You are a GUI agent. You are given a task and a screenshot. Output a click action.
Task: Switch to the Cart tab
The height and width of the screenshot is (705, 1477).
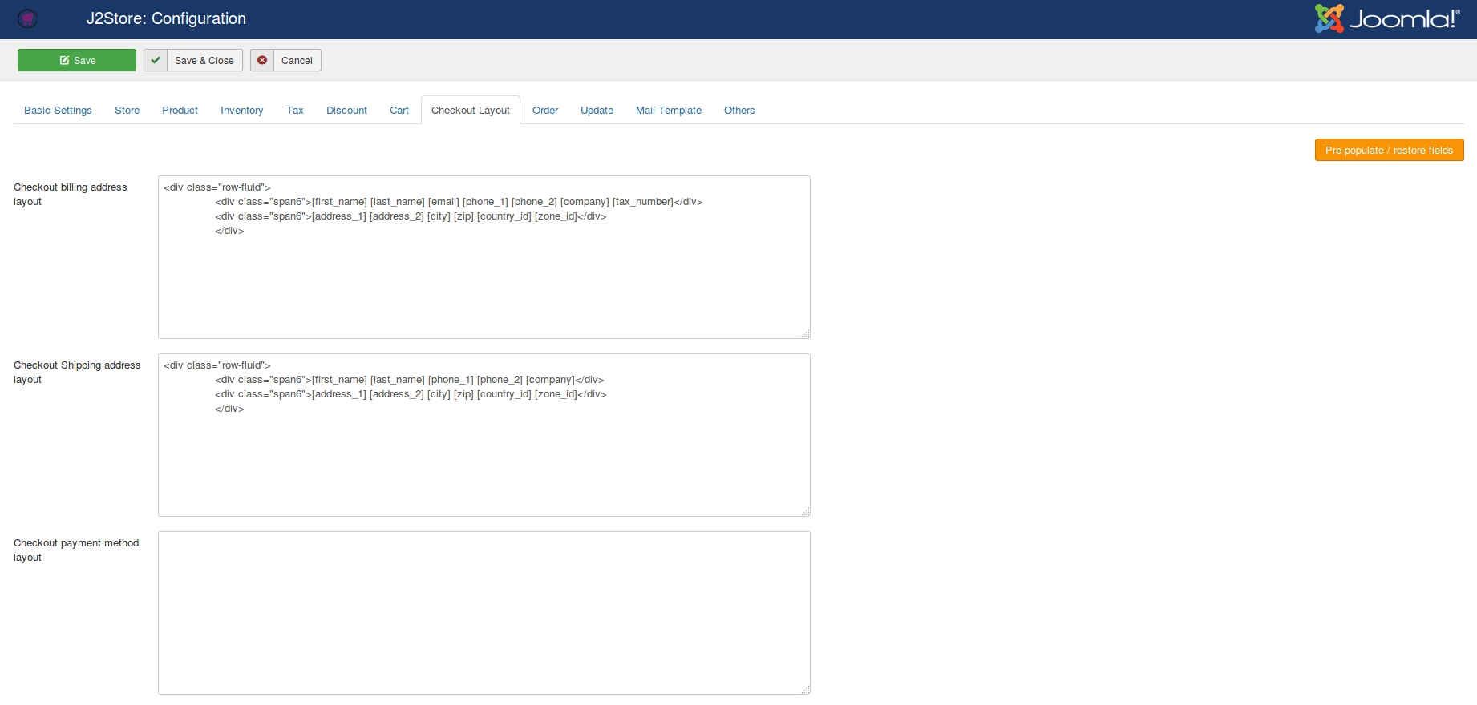(x=399, y=111)
